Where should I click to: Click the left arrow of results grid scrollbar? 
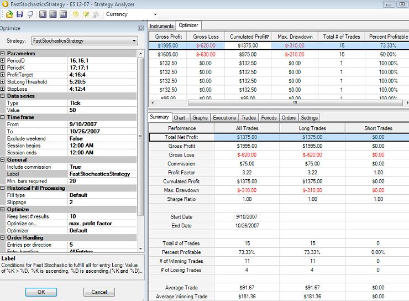153,103
